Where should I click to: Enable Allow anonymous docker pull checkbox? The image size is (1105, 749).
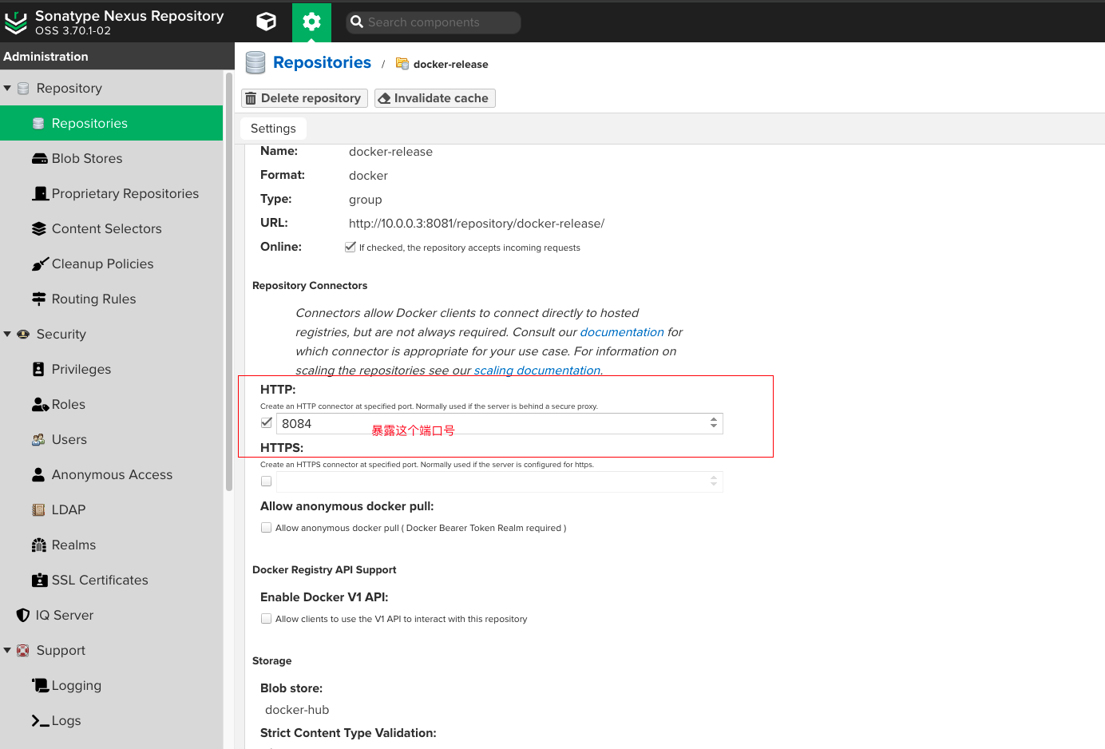(x=267, y=527)
